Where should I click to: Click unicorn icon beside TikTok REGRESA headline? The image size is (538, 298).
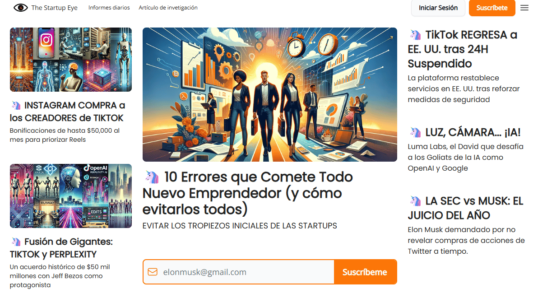[x=415, y=35]
